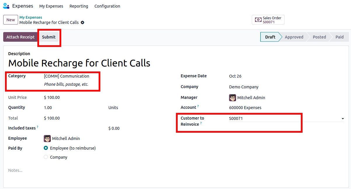Open the Category selection field

67,76
